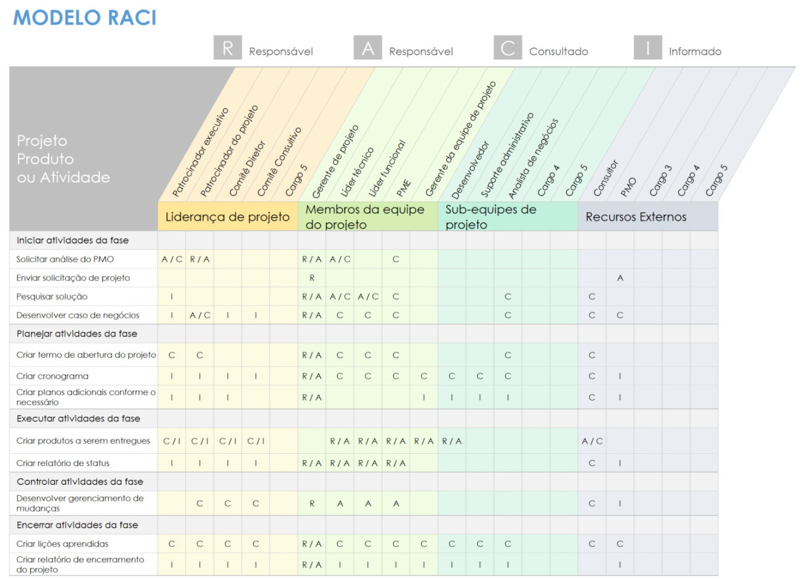Select the orange Liderança de projeto color band
803x581 pixels.
[227, 215]
